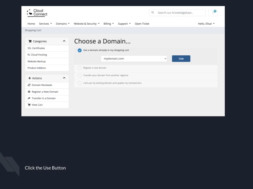Click View Cart in Actions
This screenshot has height=189, width=253.
pos(47,105)
